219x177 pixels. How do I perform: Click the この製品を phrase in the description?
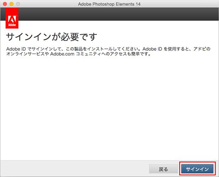click(76, 49)
